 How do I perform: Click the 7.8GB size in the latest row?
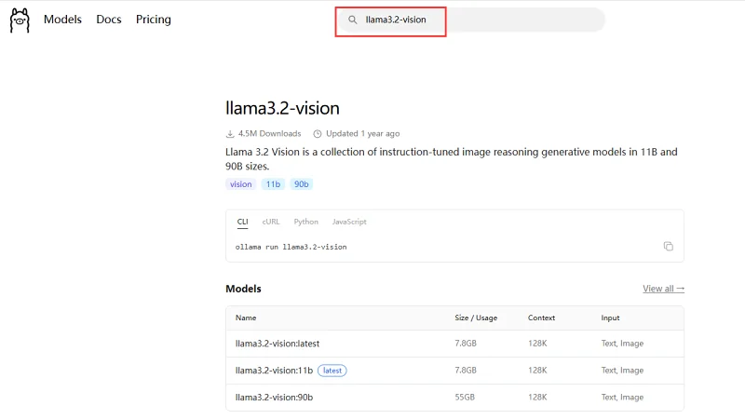pyautogui.click(x=466, y=344)
